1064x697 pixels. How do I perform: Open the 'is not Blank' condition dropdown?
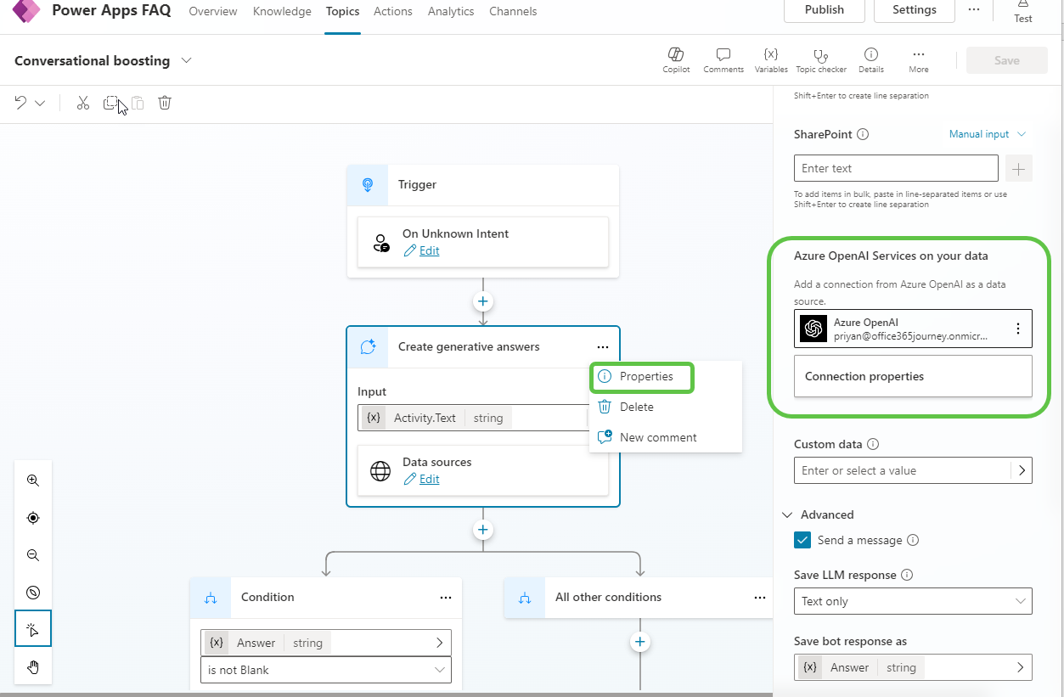tap(326, 670)
